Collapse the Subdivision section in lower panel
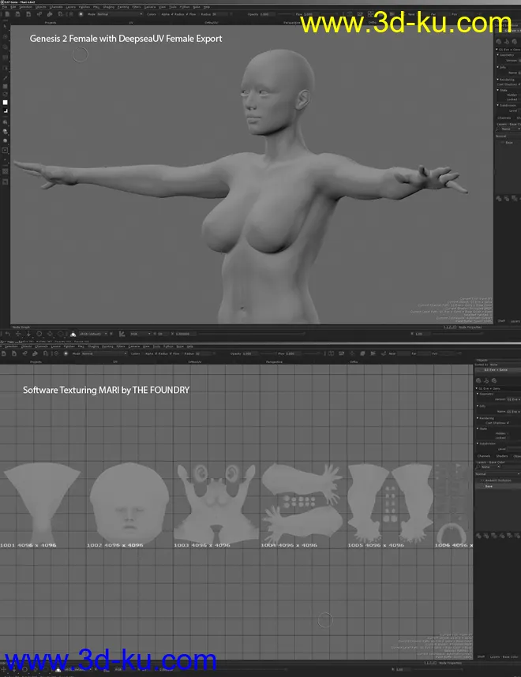 coord(476,443)
